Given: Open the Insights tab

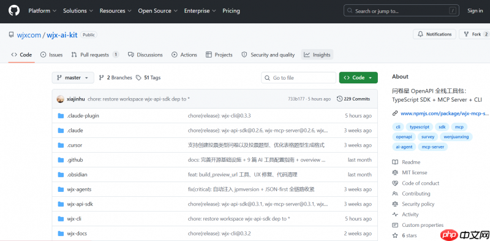Looking at the screenshot, I should point(317,55).
